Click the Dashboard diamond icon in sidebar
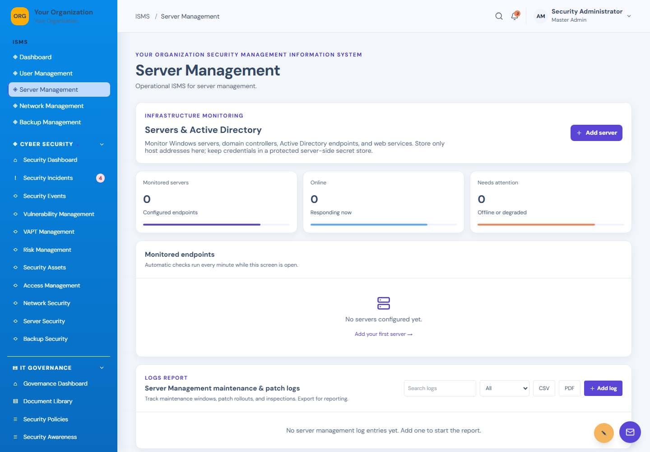This screenshot has width=650, height=452. tap(15, 57)
